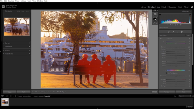Click the Create New Mask plus button

pyautogui.click(x=155, y=14)
